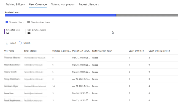
Task: Click the gray Non-Simulated Users bar segment
Action: (x=147, y=15)
